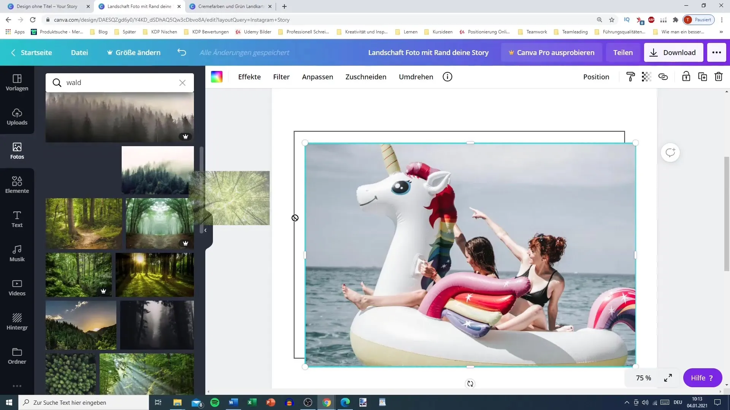Screen dimensions: 730x410
Task: Open Größe ändern menu
Action: click(134, 52)
